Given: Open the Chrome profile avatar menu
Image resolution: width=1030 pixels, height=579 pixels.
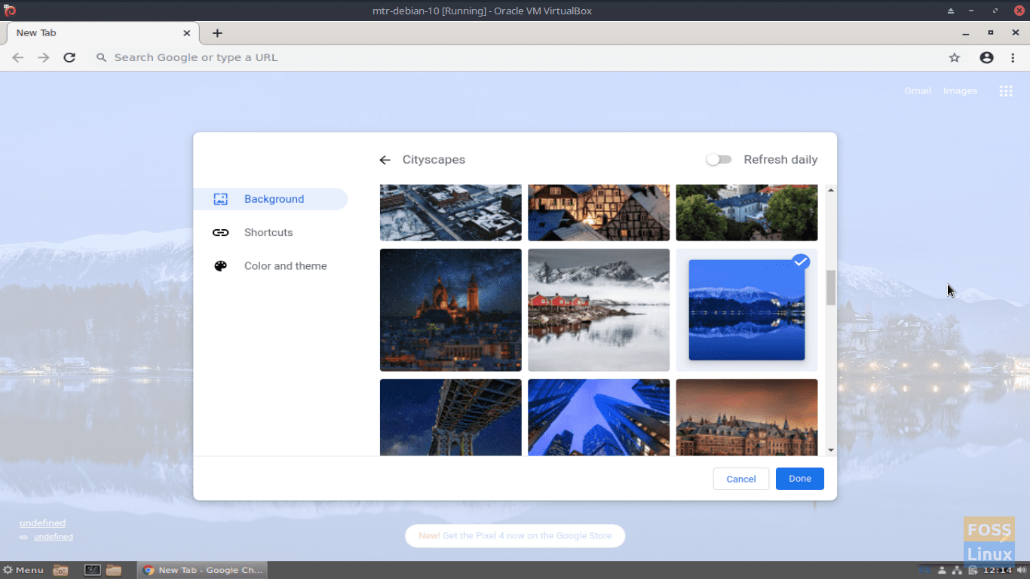Looking at the screenshot, I should (986, 57).
